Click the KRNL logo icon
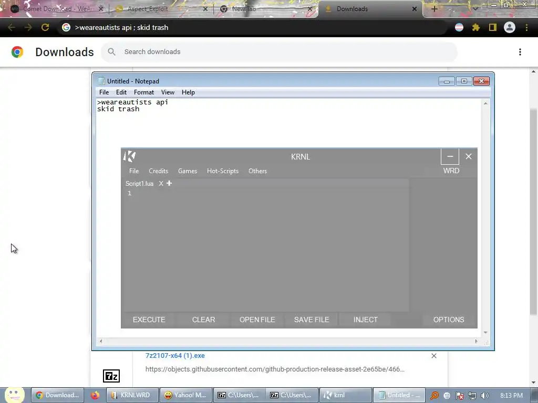This screenshot has height=403, width=538. click(129, 156)
